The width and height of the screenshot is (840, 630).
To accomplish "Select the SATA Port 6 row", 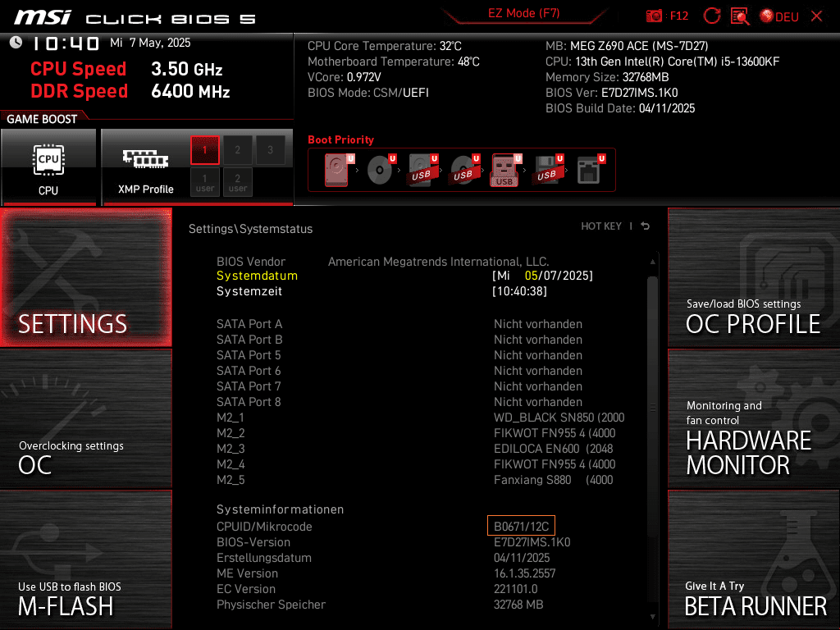I will click(x=399, y=371).
